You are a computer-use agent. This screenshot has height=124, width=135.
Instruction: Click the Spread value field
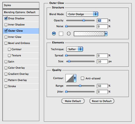102,55
